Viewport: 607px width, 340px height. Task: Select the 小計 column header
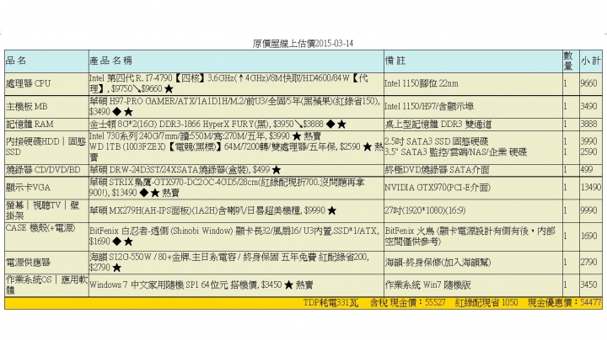590,61
